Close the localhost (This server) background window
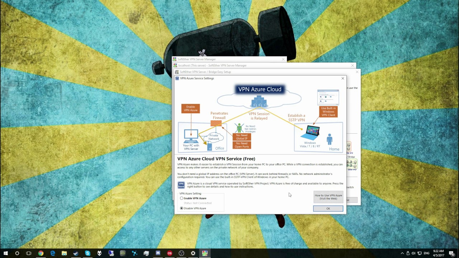The width and height of the screenshot is (459, 258). click(x=352, y=66)
